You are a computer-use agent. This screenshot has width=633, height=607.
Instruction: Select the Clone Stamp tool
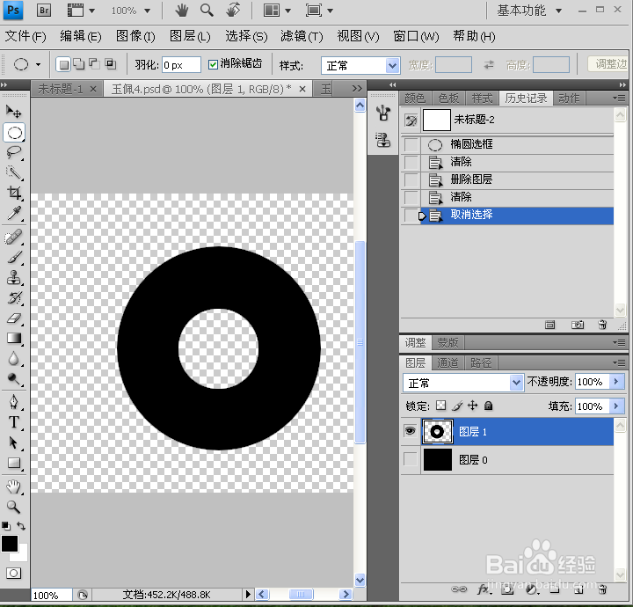[x=14, y=278]
